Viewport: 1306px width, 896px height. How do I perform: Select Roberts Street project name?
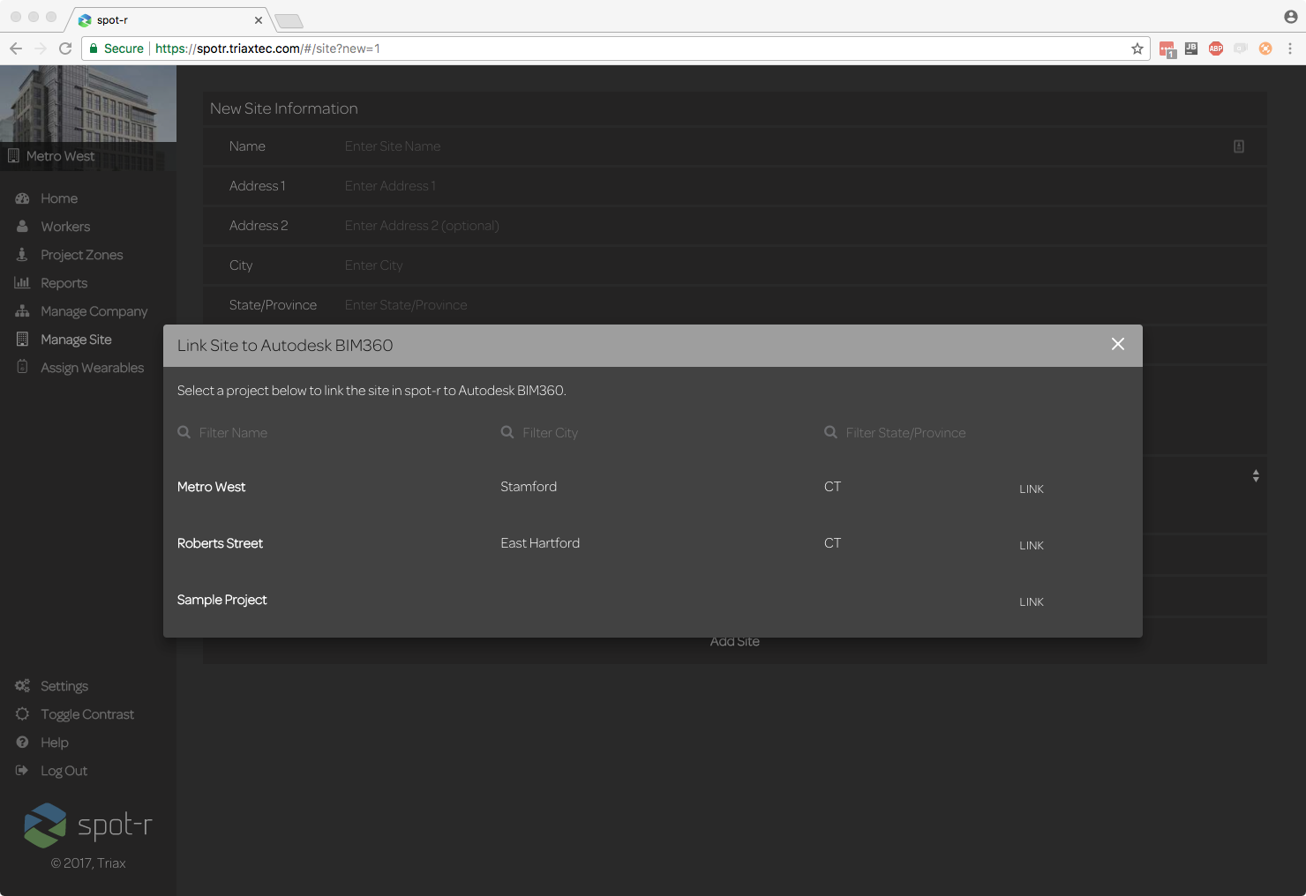220,543
